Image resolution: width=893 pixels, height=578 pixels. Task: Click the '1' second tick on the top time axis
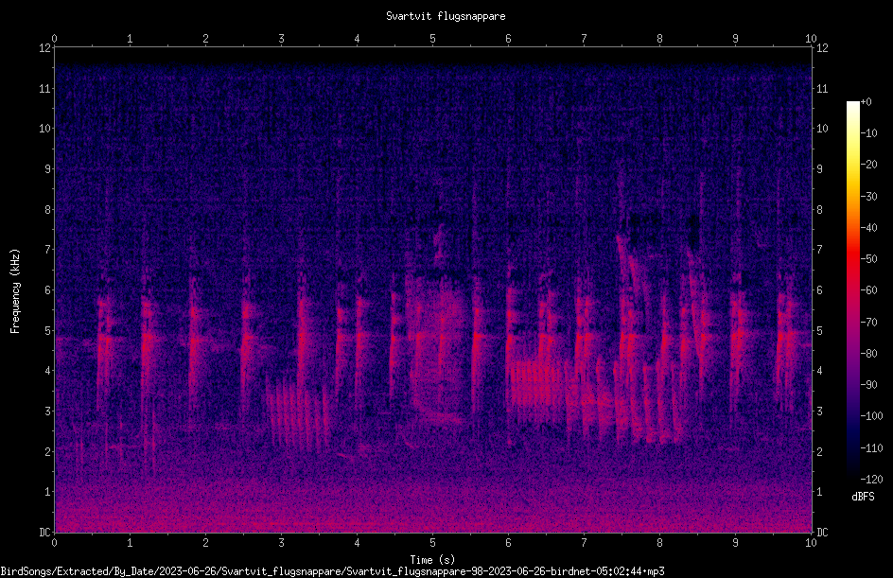point(130,39)
